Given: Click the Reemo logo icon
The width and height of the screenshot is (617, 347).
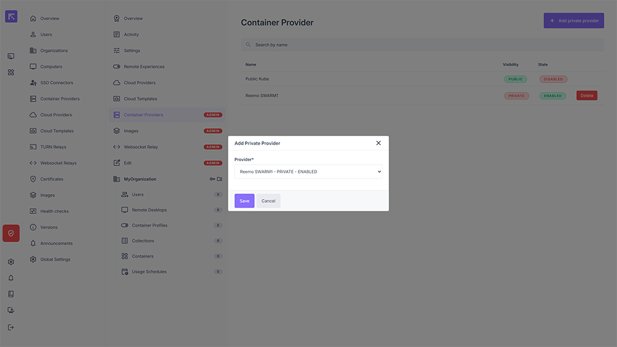Looking at the screenshot, I should click(11, 17).
